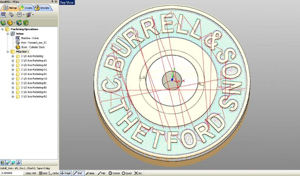
Task: Click the yellow stock box icon
Action: coord(10,23)
